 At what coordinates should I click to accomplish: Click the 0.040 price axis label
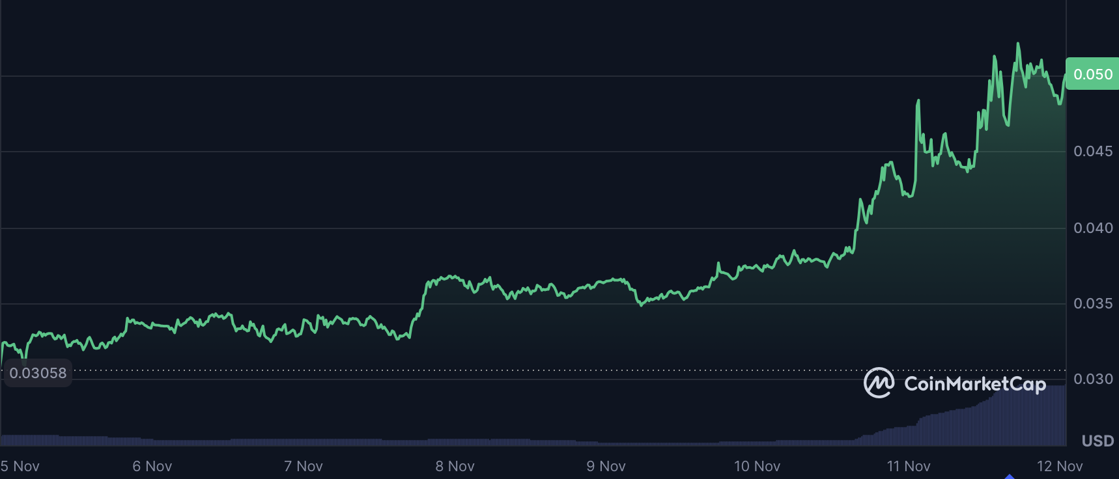click(x=1093, y=228)
